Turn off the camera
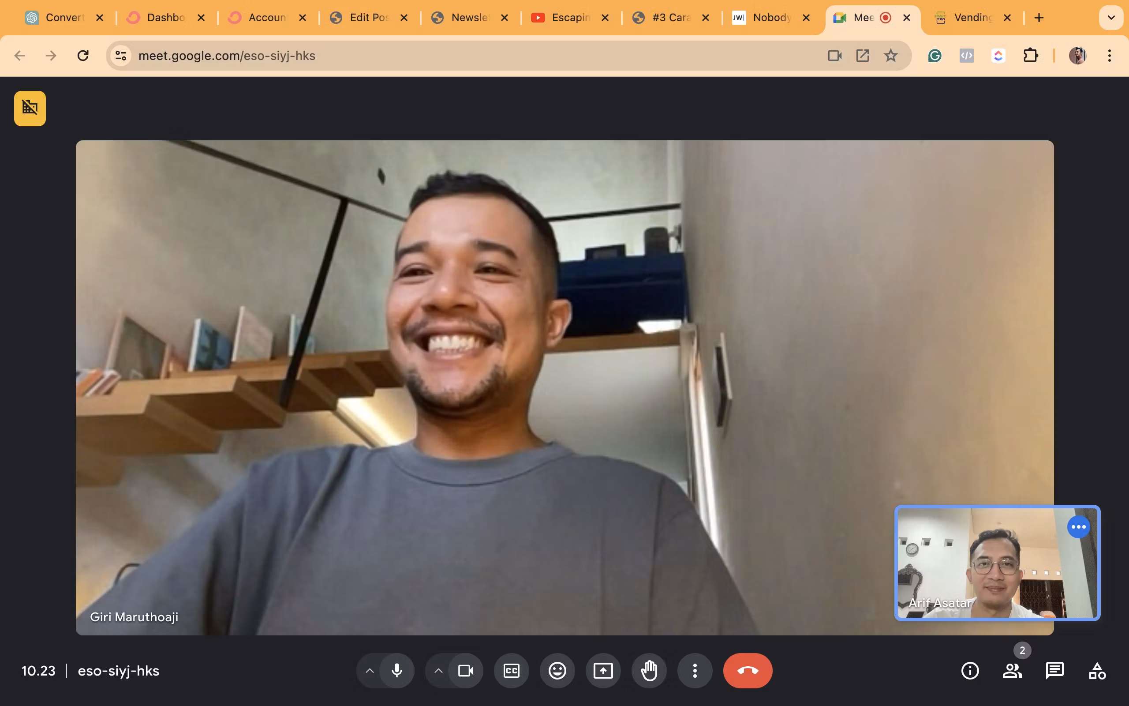This screenshot has width=1129, height=706. 466,671
